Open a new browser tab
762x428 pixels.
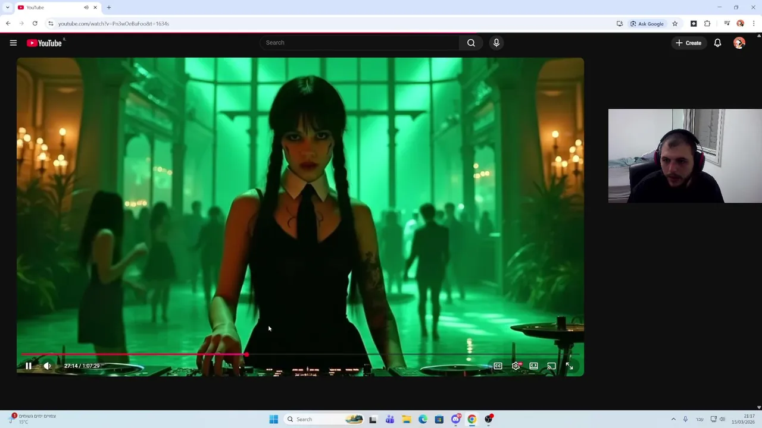pos(109,8)
